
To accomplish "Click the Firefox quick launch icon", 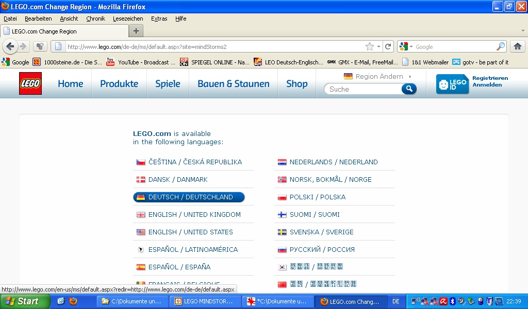I will [73, 301].
